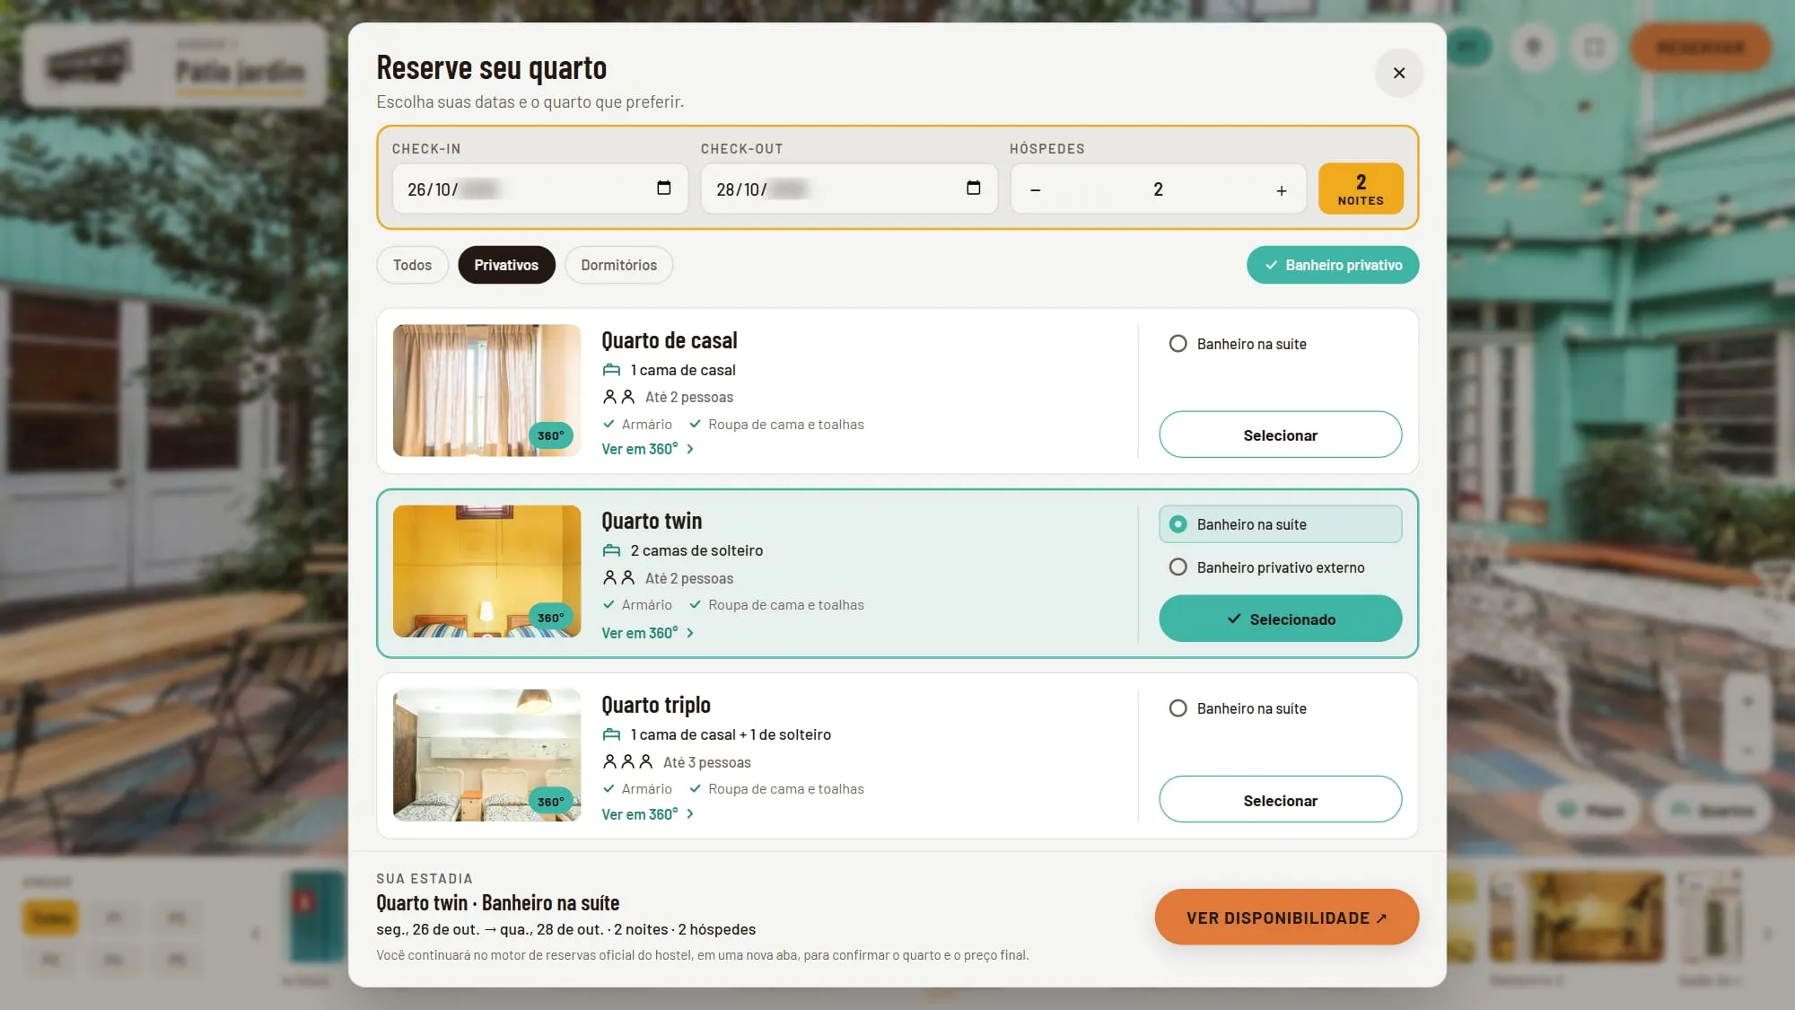Click the blurred RESERVAR button in the background
Viewport: 1795px width, 1010px height.
pyautogui.click(x=1700, y=48)
